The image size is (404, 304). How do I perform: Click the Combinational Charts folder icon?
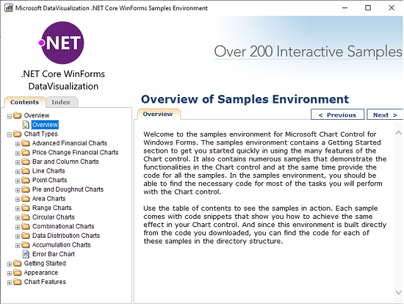click(x=25, y=226)
